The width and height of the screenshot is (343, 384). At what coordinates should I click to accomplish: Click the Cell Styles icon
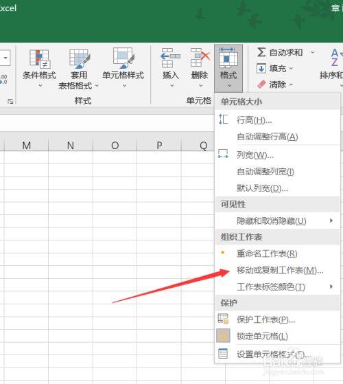[x=123, y=58]
